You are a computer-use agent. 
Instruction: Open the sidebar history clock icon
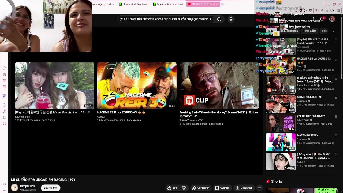[4, 111]
